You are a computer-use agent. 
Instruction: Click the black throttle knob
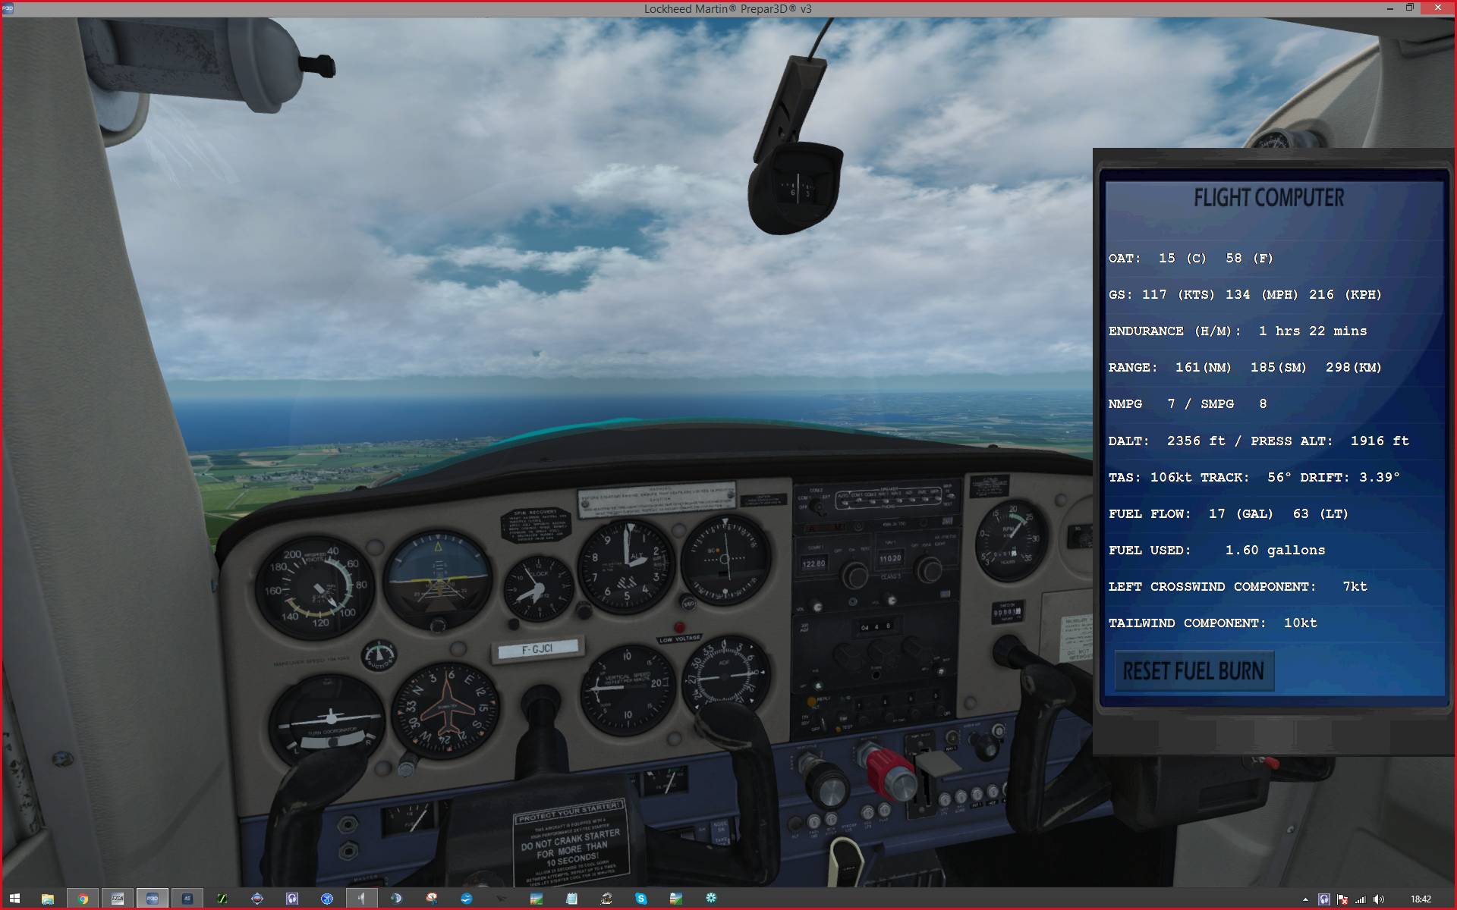830,789
